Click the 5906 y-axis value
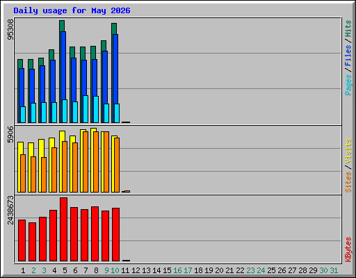This screenshot has width=356, height=278. (x=10, y=134)
